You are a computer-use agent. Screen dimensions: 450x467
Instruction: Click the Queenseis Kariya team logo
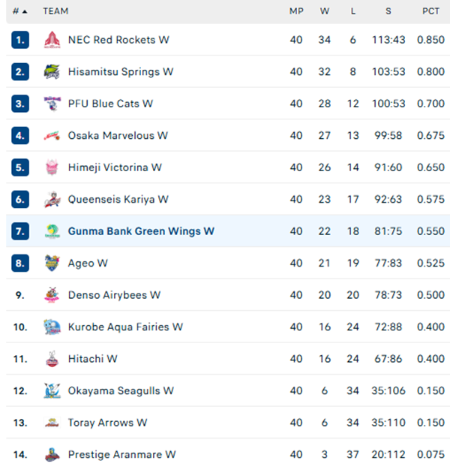click(x=52, y=200)
